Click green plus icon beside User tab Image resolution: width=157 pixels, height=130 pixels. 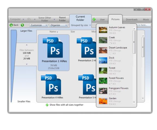click(x=94, y=19)
